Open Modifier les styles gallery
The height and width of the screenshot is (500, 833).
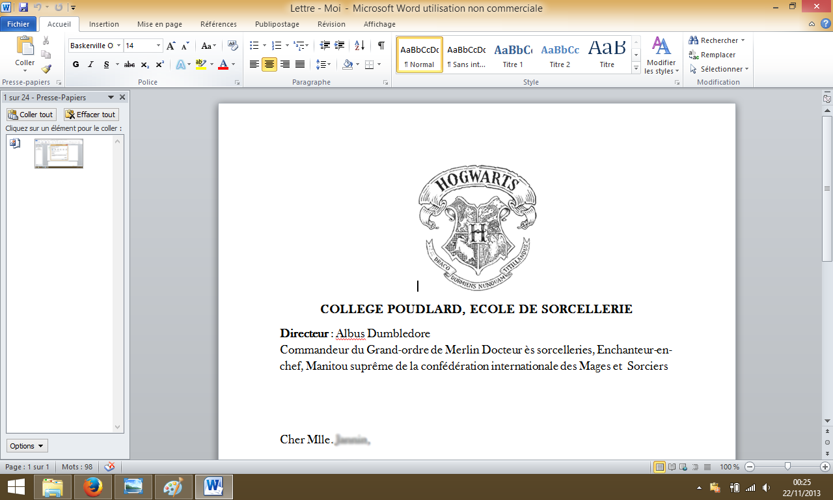pyautogui.click(x=662, y=55)
